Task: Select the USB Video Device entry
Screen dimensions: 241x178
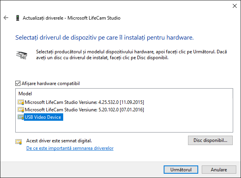Action: coord(43,117)
